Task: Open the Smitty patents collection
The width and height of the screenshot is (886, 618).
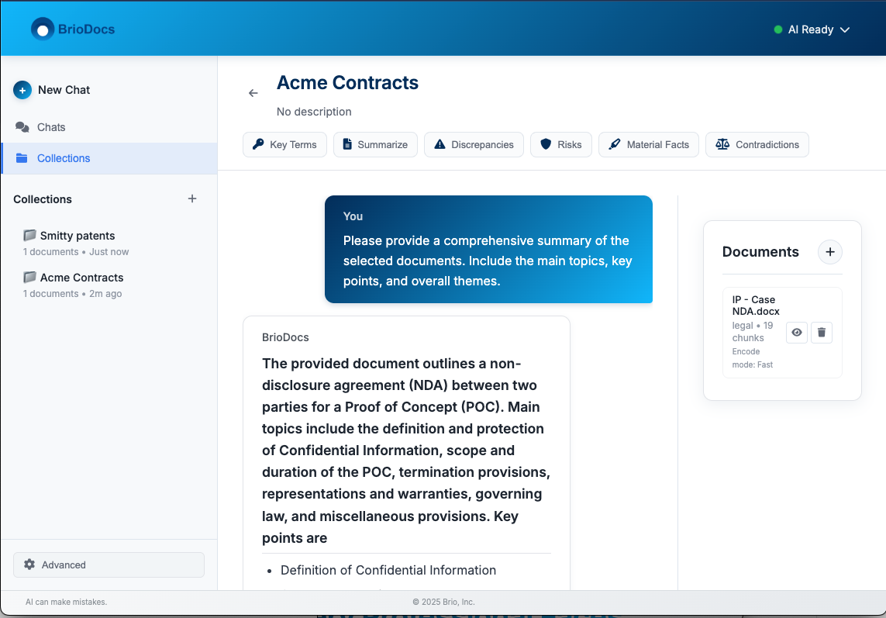Action: [x=77, y=235]
